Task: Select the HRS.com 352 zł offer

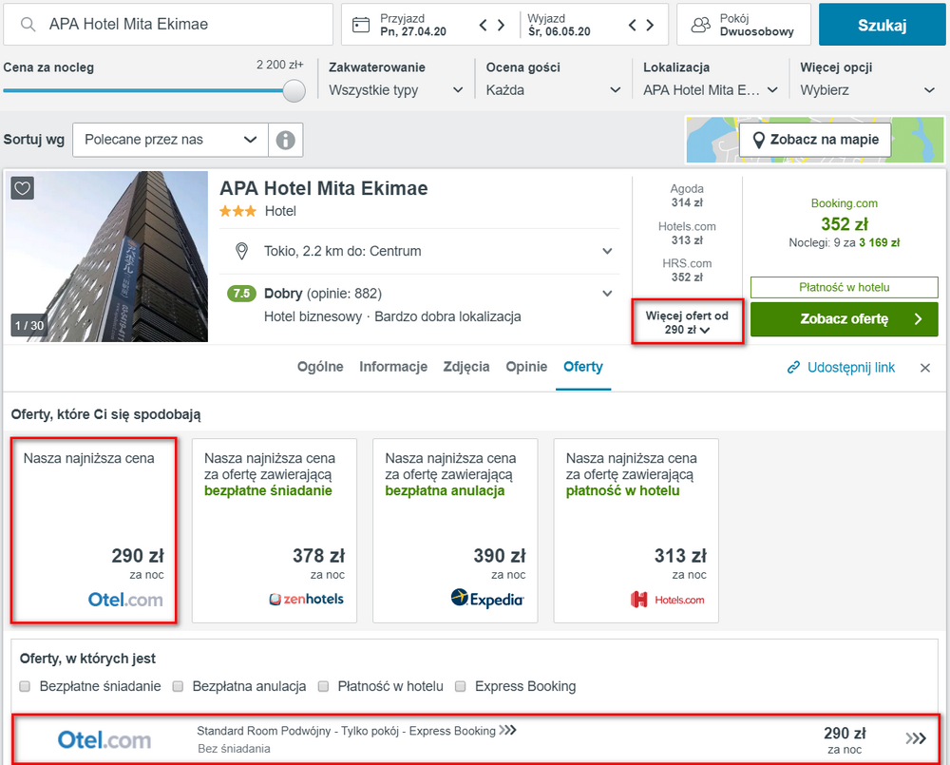Action: click(x=687, y=270)
